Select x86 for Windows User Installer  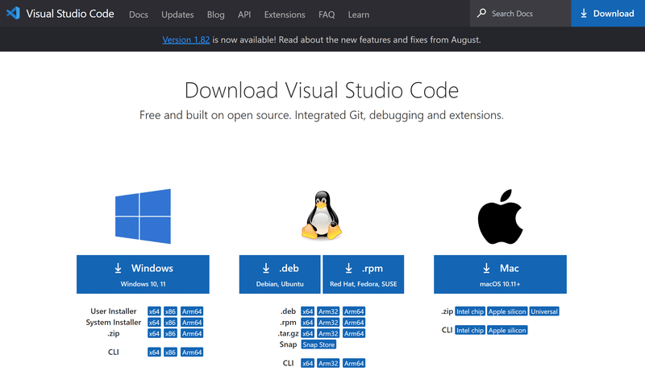(170, 311)
